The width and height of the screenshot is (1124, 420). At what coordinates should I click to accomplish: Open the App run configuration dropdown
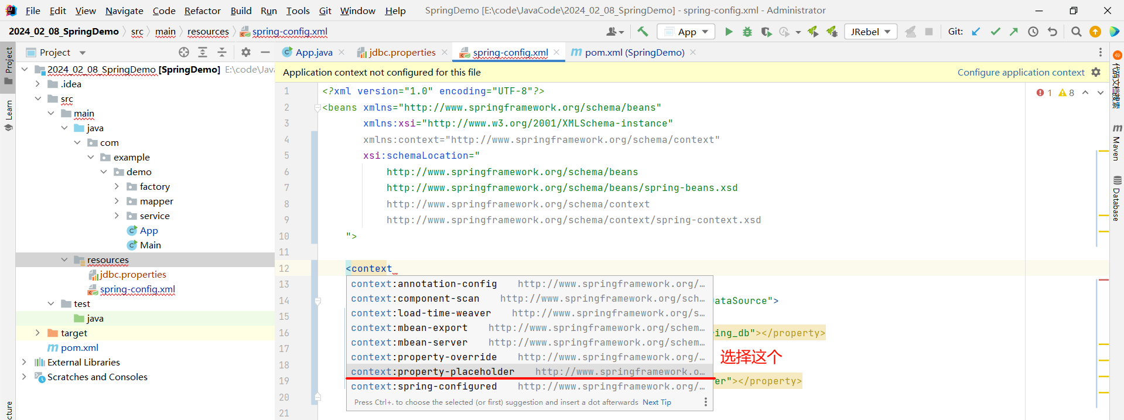tap(686, 32)
